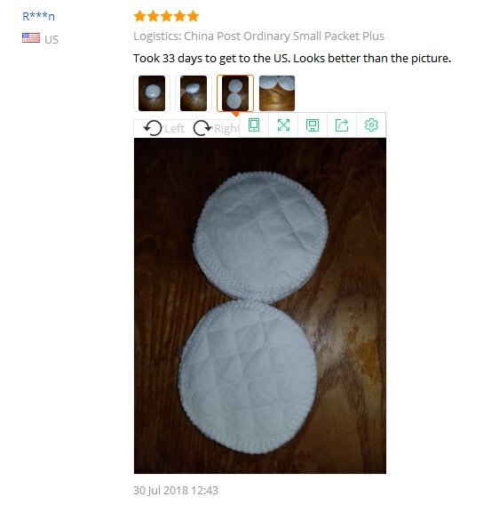Click the 'Took 33 days' review text
This screenshot has height=505, width=499.
tap(292, 59)
